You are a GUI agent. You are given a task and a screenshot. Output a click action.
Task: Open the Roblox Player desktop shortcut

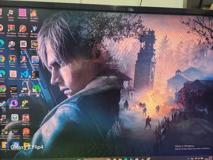16,146
